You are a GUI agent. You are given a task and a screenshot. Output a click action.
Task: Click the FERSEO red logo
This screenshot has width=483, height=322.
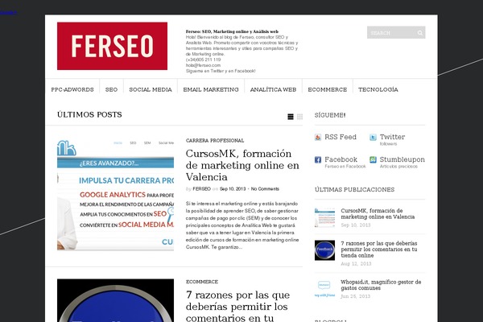(x=112, y=46)
